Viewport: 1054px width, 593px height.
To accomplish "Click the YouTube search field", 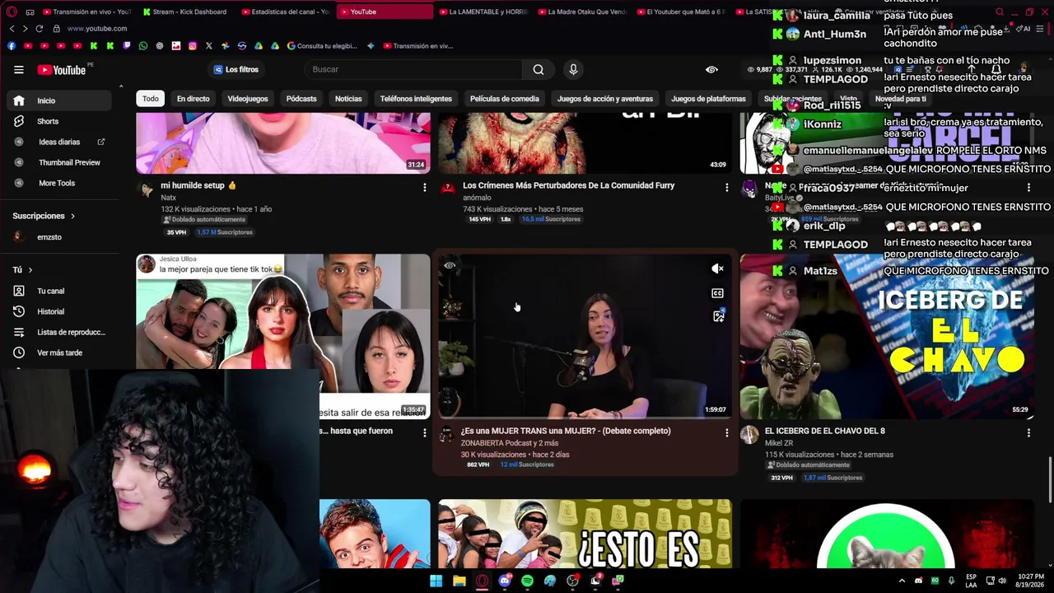I will click(414, 70).
